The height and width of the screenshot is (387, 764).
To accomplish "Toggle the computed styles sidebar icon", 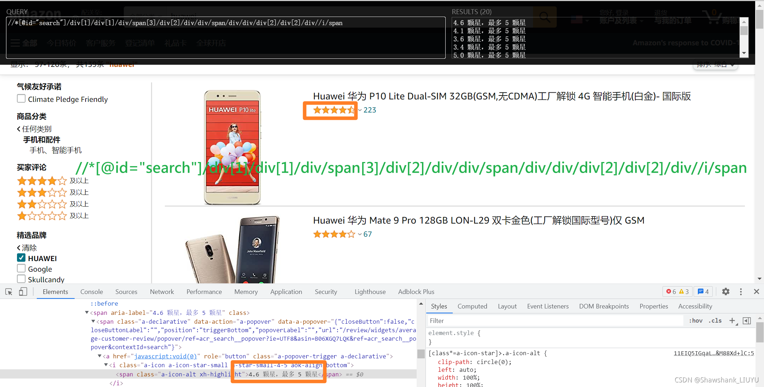I will point(747,320).
